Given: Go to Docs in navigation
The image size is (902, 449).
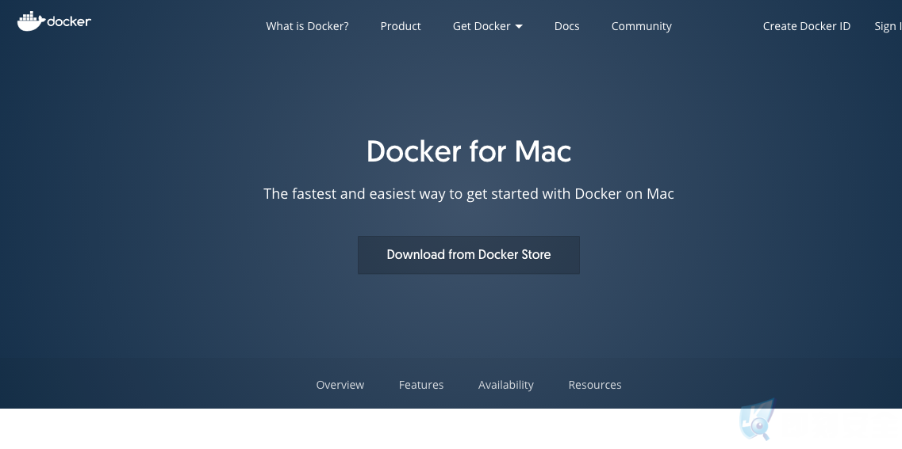Looking at the screenshot, I should click(x=566, y=26).
